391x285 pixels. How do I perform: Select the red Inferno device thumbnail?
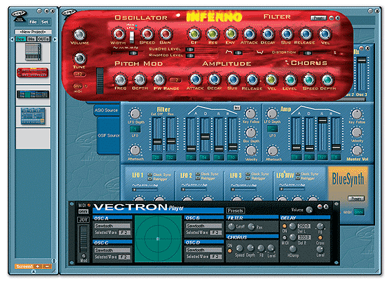point(32,73)
